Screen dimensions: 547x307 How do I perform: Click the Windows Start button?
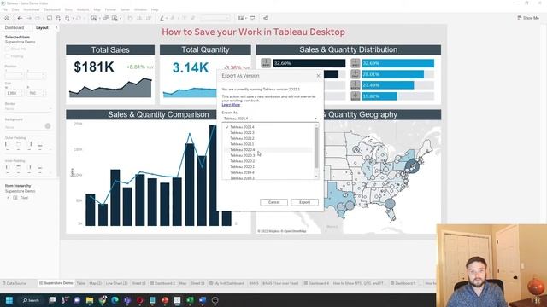(9, 300)
